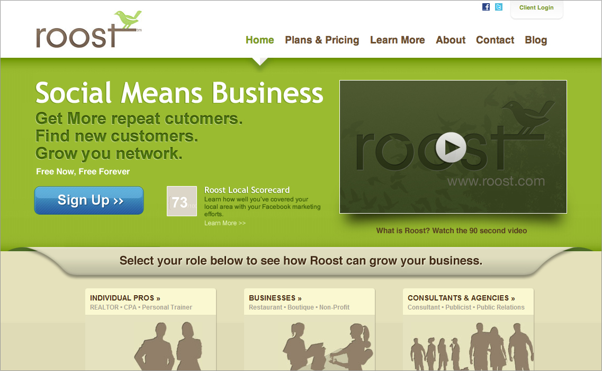
Task: Open Client Login
Action: 536,8
